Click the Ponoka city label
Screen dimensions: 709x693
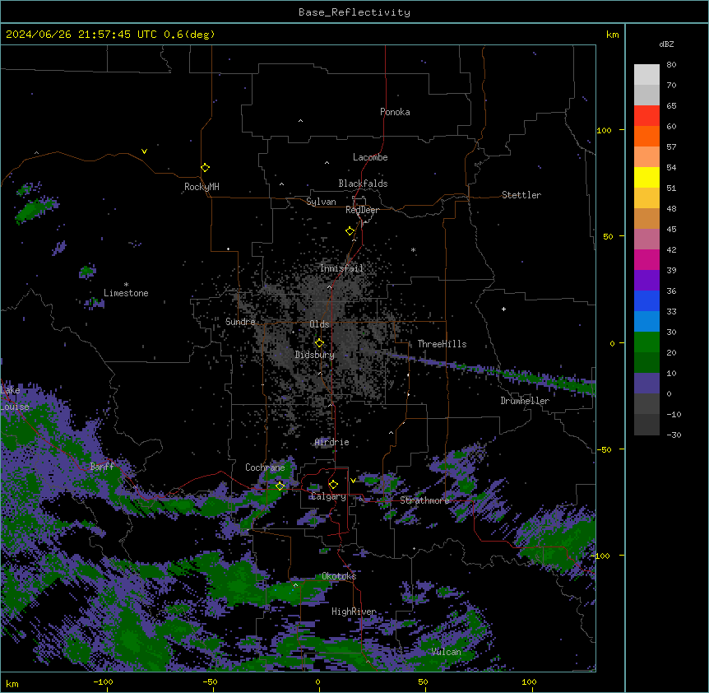(x=395, y=112)
